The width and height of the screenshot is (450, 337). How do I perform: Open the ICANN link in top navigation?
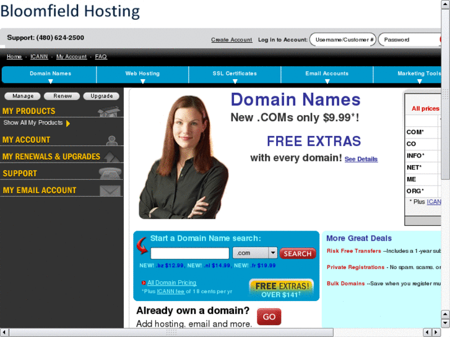(x=39, y=56)
